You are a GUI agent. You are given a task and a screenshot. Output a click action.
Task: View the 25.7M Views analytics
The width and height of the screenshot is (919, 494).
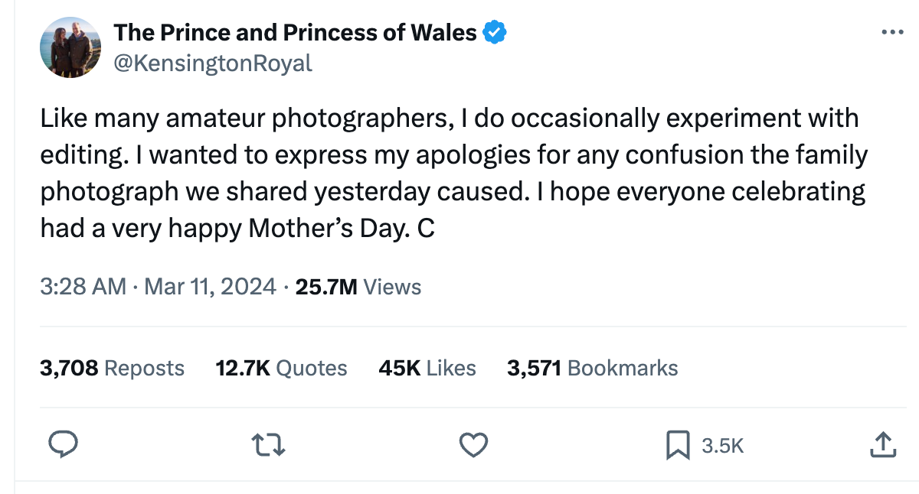[358, 287]
